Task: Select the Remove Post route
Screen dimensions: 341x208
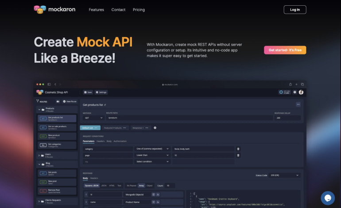Action: point(57,191)
